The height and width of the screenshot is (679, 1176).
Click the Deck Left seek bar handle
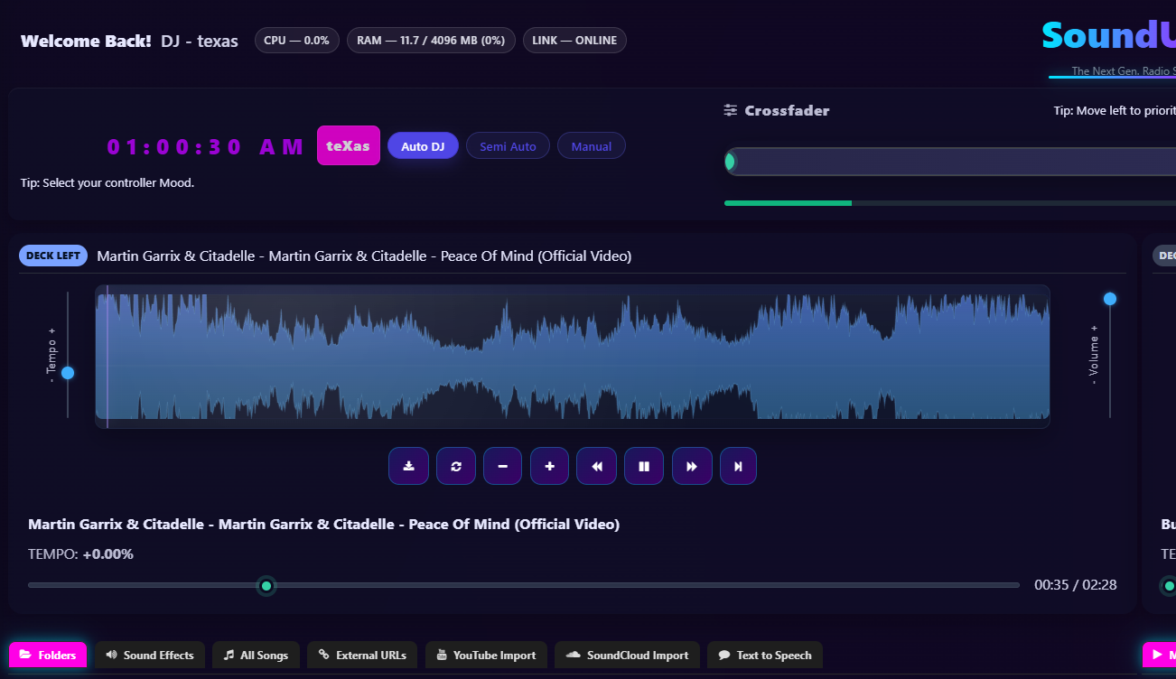[x=266, y=586]
